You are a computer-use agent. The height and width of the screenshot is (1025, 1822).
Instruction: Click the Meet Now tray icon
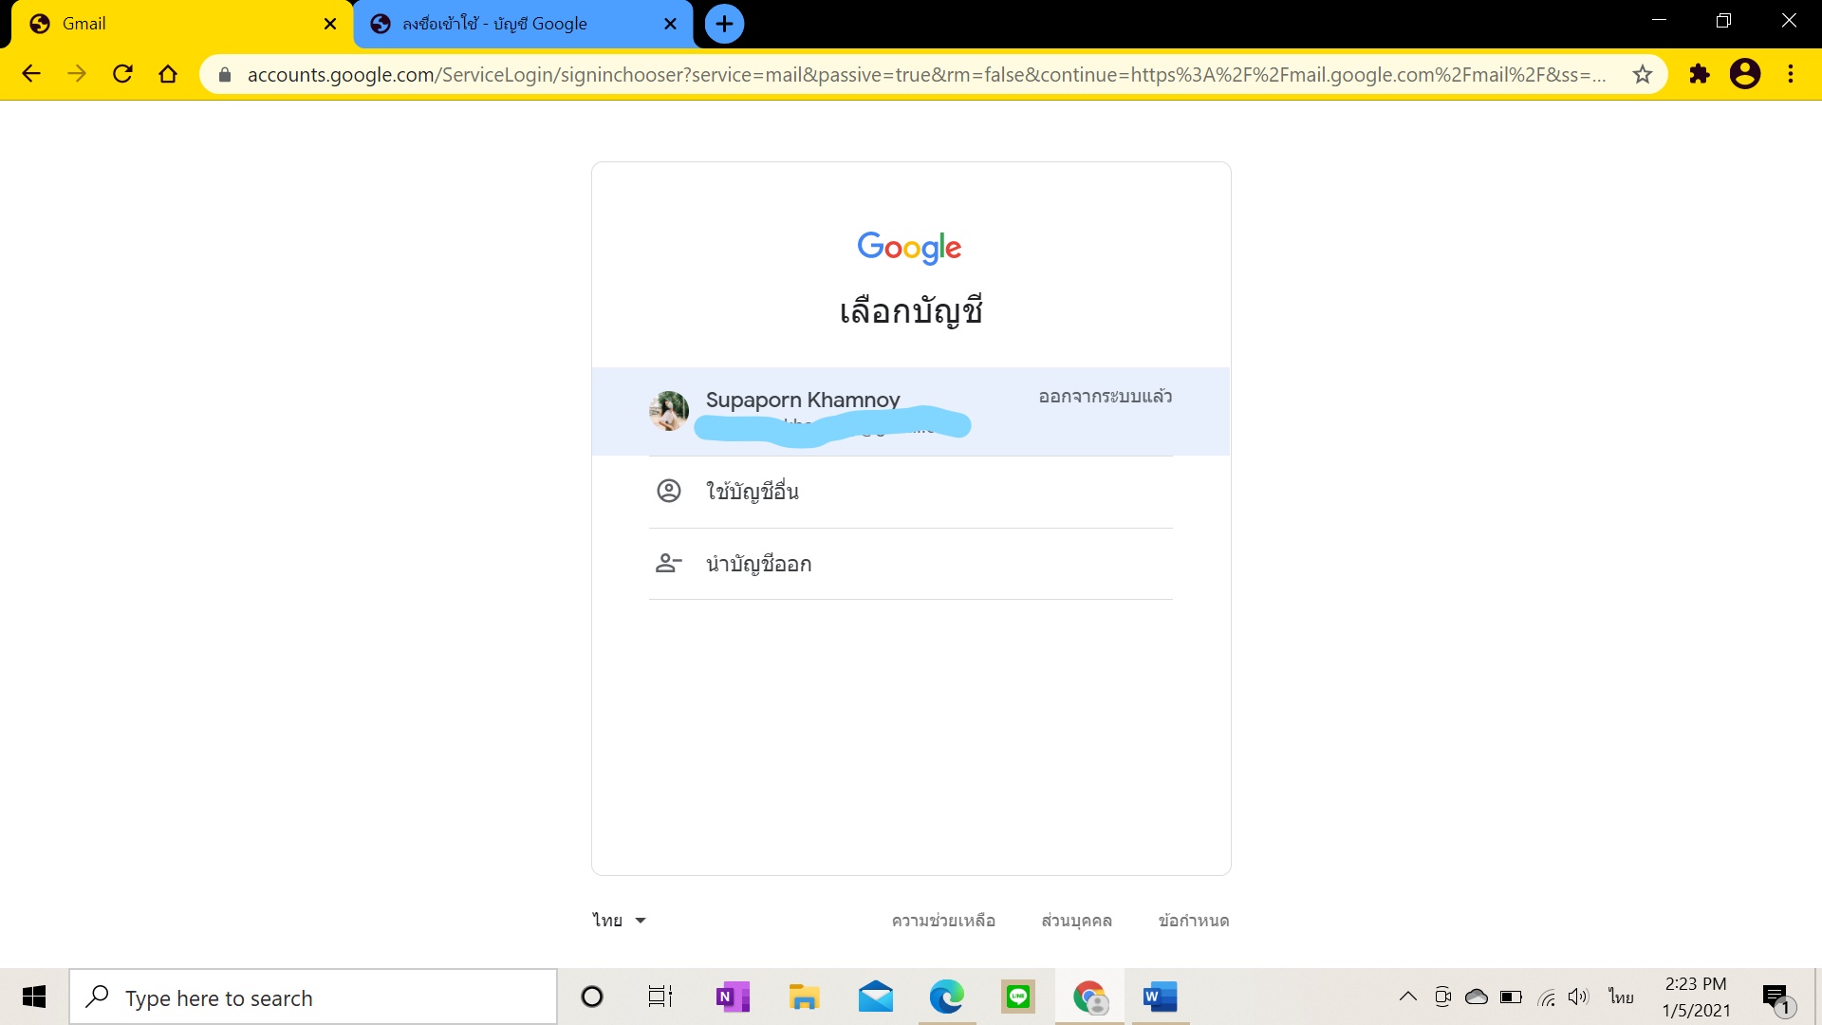[x=1443, y=997]
